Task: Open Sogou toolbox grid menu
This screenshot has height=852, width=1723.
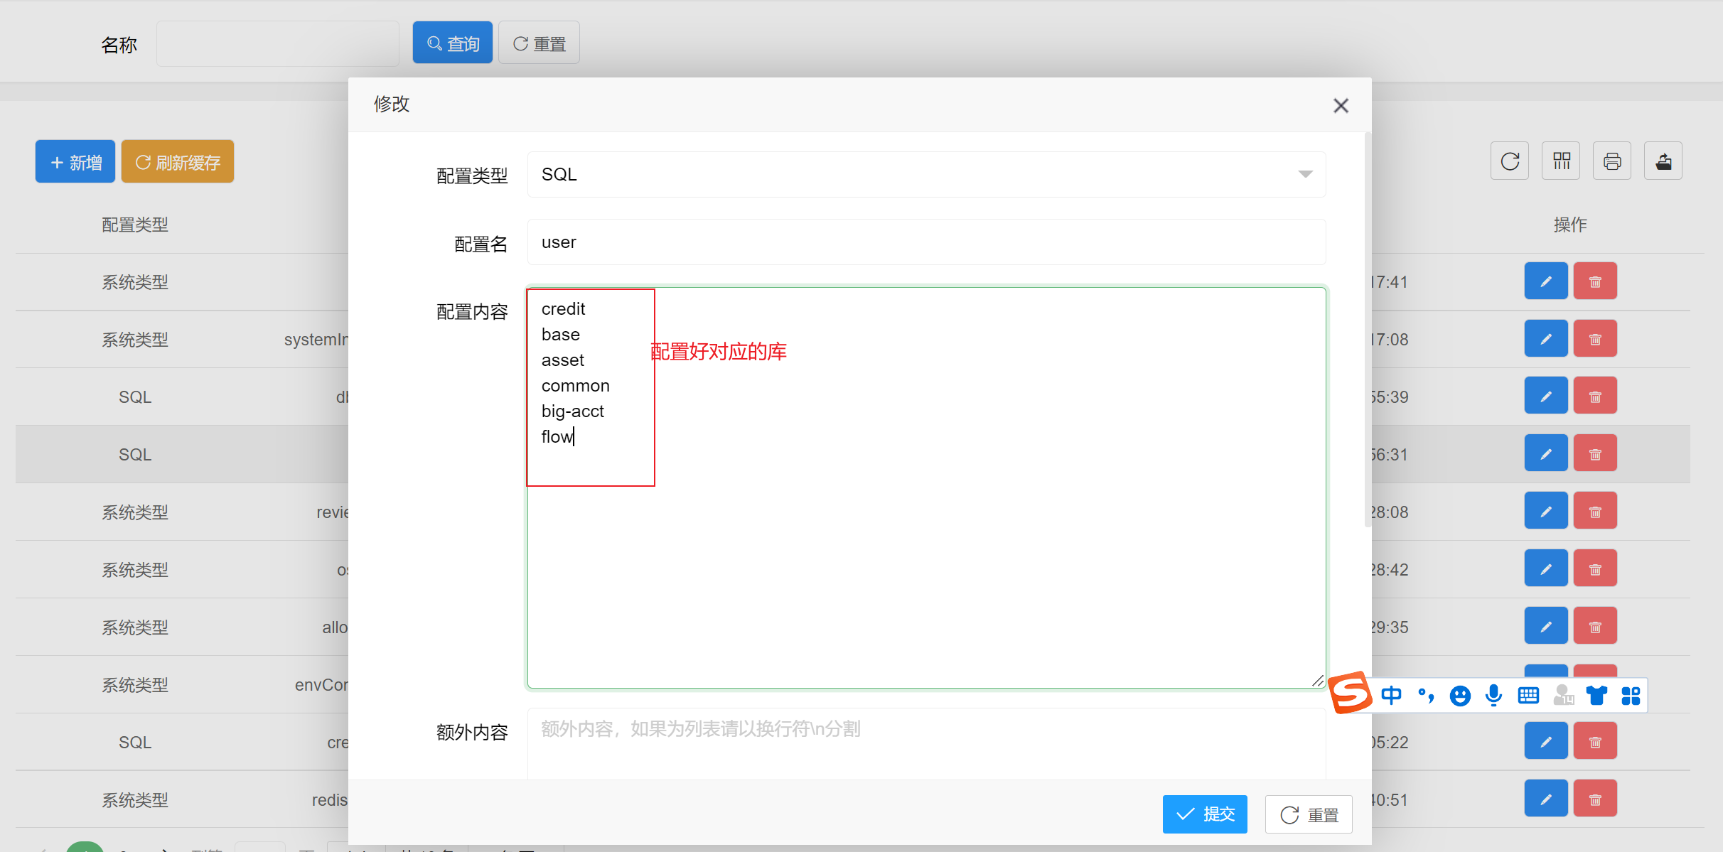Action: (1631, 695)
